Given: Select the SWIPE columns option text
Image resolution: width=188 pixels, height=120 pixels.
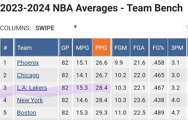Looking at the screenshot, I should (45, 28).
